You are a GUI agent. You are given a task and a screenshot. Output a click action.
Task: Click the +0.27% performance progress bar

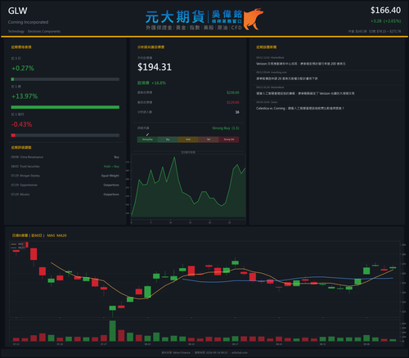point(65,79)
